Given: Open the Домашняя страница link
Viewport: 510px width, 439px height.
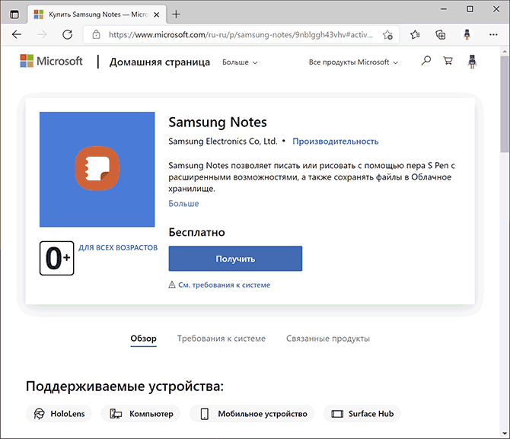Looking at the screenshot, I should [160, 62].
